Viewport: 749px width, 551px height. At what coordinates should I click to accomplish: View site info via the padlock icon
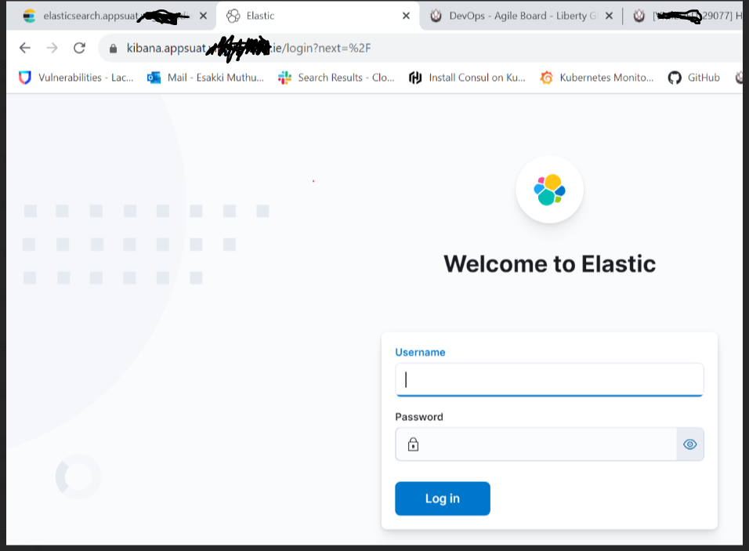click(x=113, y=49)
